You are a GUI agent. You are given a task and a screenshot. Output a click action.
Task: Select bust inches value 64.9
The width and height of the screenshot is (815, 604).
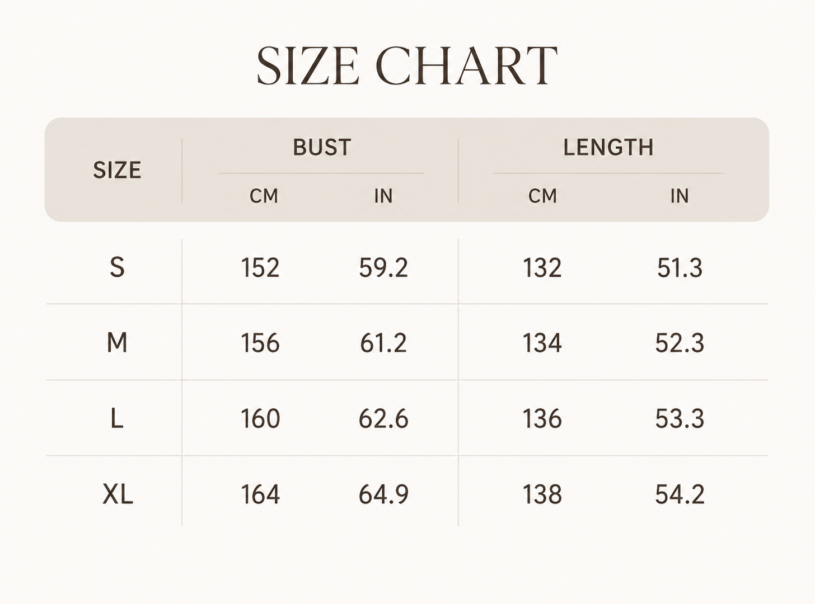pos(383,494)
